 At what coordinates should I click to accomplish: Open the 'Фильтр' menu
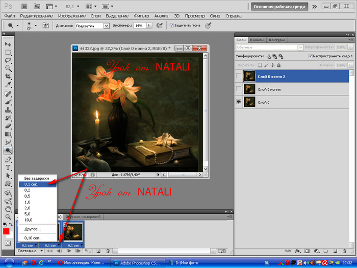point(141,16)
